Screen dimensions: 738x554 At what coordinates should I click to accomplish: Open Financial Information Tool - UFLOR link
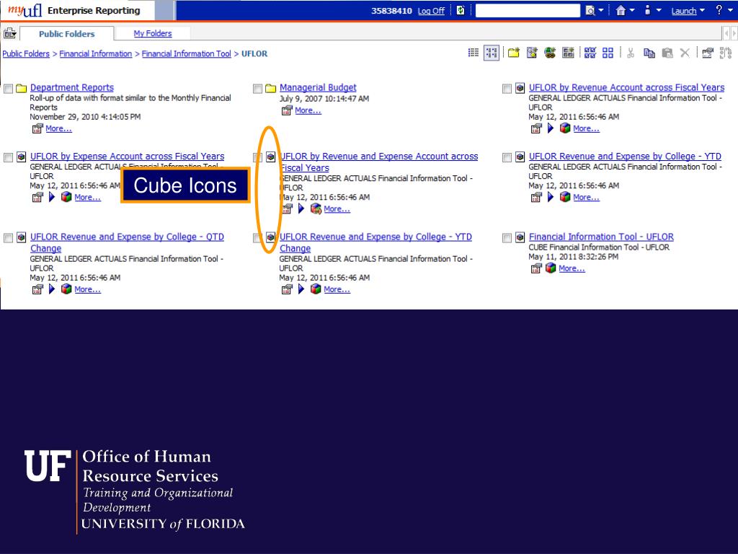(x=601, y=237)
